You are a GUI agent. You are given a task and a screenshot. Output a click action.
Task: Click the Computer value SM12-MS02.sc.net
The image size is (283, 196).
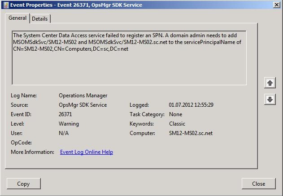[x=191, y=133]
